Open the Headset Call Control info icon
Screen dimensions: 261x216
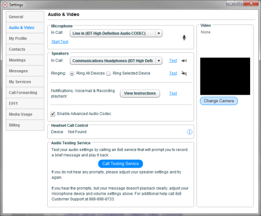tap(190, 132)
